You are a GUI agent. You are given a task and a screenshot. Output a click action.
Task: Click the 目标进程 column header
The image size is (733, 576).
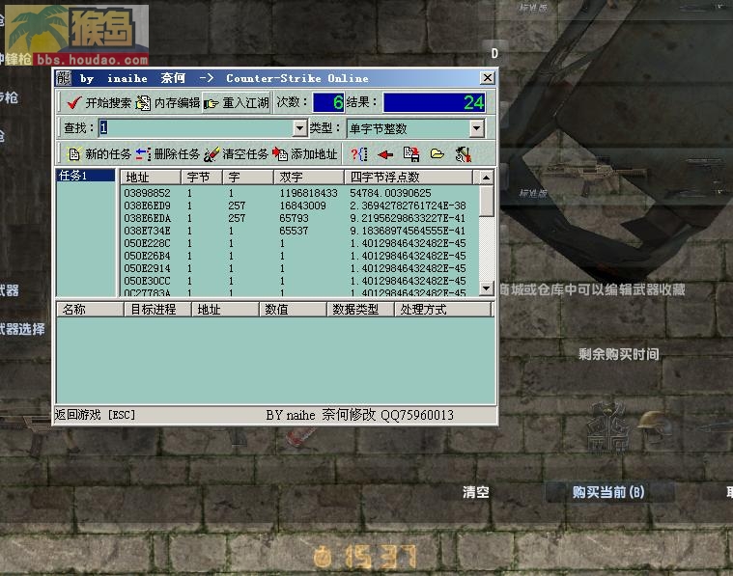coord(157,310)
